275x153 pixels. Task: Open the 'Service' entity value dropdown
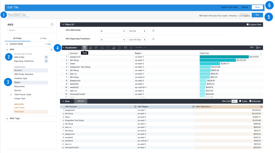(137, 31)
